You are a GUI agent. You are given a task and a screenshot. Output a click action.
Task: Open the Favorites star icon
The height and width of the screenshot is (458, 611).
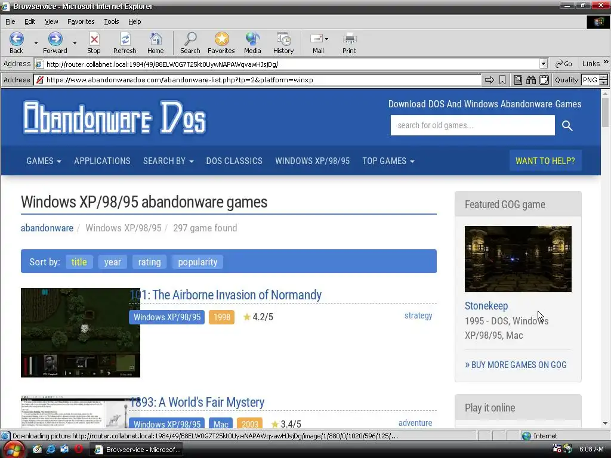pos(221,39)
